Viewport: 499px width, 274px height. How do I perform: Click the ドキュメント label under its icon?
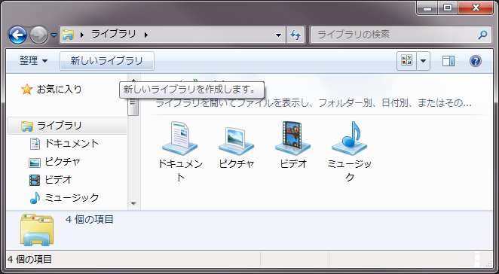(x=180, y=170)
